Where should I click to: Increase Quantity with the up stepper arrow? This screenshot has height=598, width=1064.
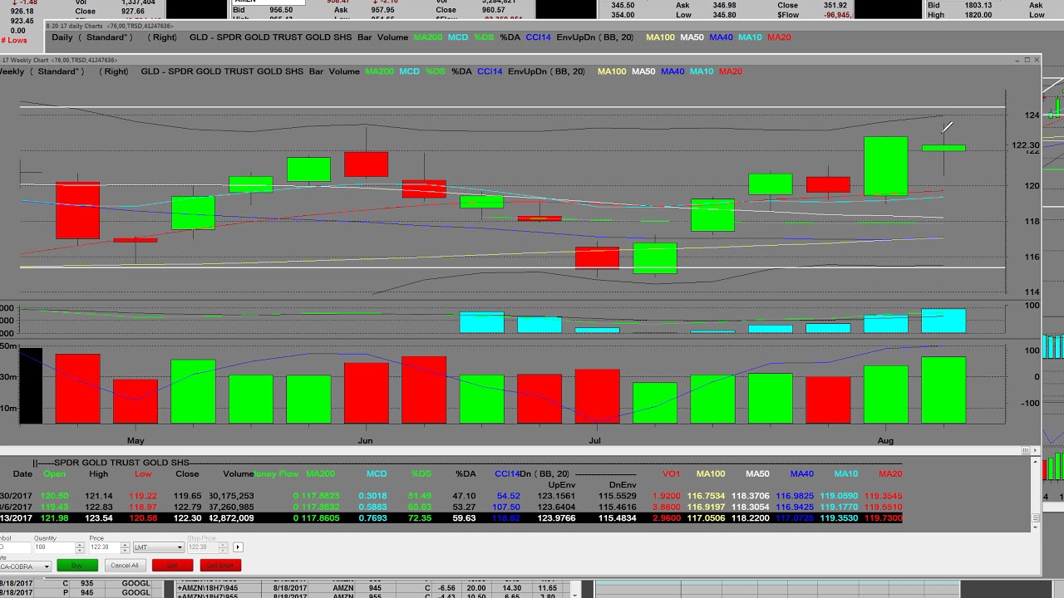(x=80, y=545)
